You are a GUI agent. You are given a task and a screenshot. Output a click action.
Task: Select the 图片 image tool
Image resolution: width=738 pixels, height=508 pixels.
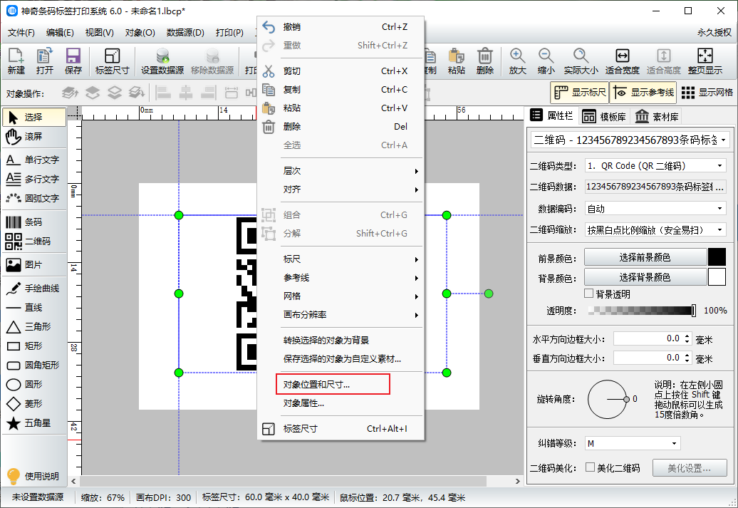tap(34, 264)
